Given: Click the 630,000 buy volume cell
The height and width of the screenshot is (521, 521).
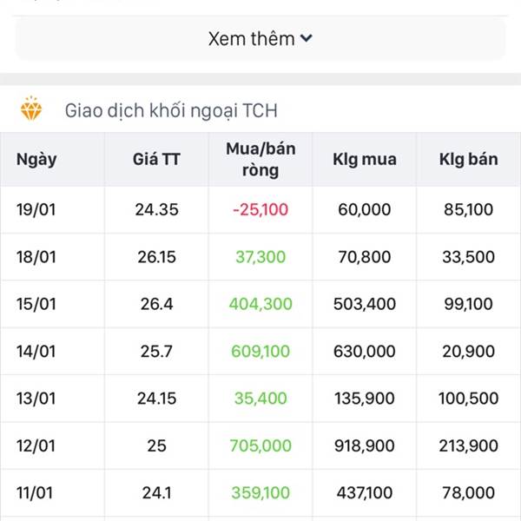Looking at the screenshot, I should (365, 351).
